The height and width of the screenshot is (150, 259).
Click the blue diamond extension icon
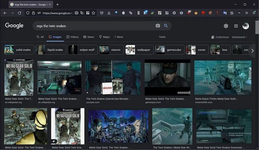(x=116, y=13)
